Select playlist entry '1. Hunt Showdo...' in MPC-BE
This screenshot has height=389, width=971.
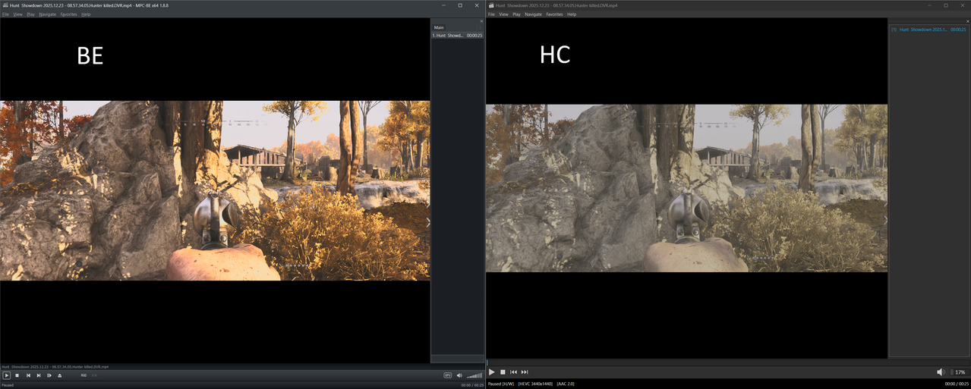[x=457, y=36]
